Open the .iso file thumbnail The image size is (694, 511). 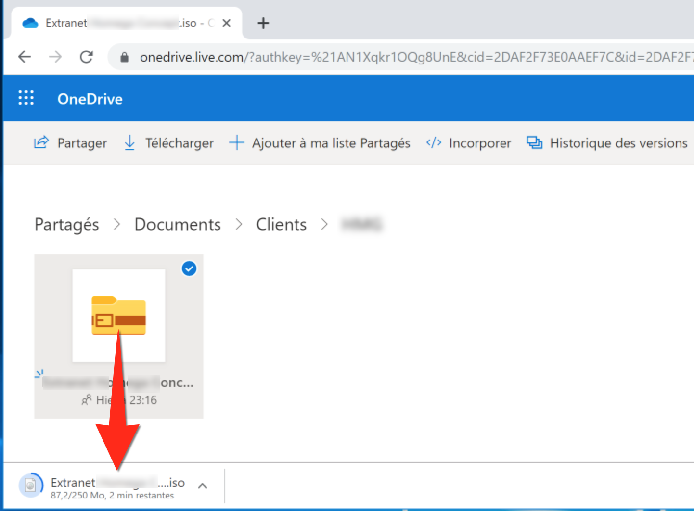[x=119, y=316]
